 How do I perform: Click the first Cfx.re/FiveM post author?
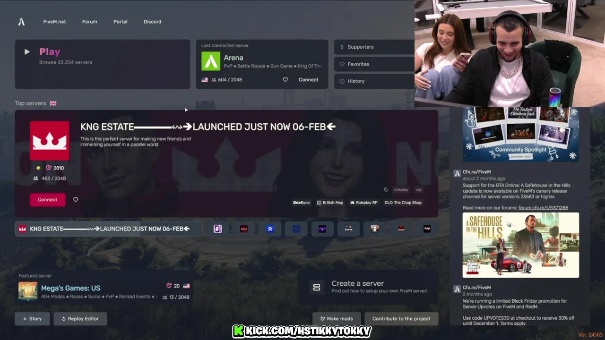click(x=476, y=172)
